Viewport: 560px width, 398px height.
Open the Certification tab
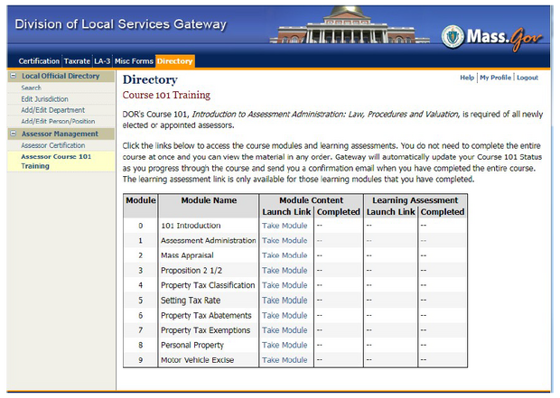39,61
